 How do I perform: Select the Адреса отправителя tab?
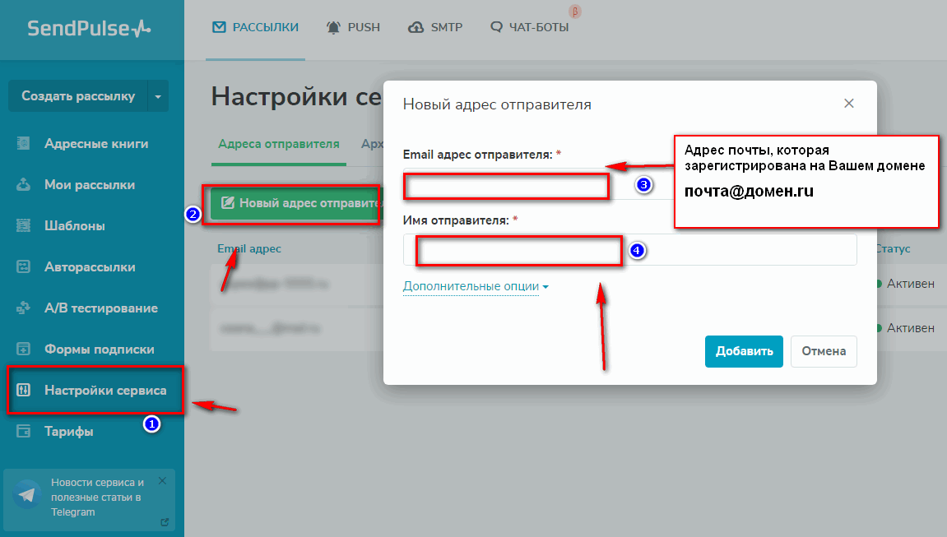tap(278, 144)
